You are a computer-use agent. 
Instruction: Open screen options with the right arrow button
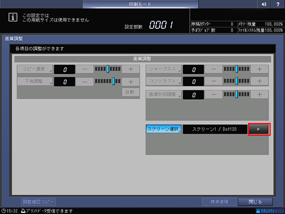click(x=259, y=129)
